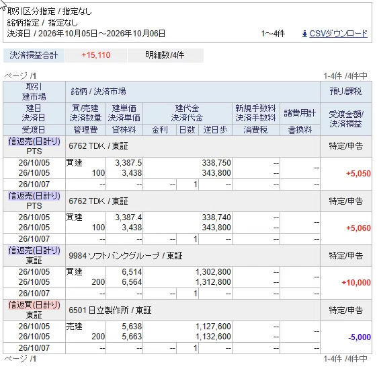Image resolution: width=377 pixels, height=369 pixels.
Task: Click the top ページ /1 pager text
Action: (20, 76)
